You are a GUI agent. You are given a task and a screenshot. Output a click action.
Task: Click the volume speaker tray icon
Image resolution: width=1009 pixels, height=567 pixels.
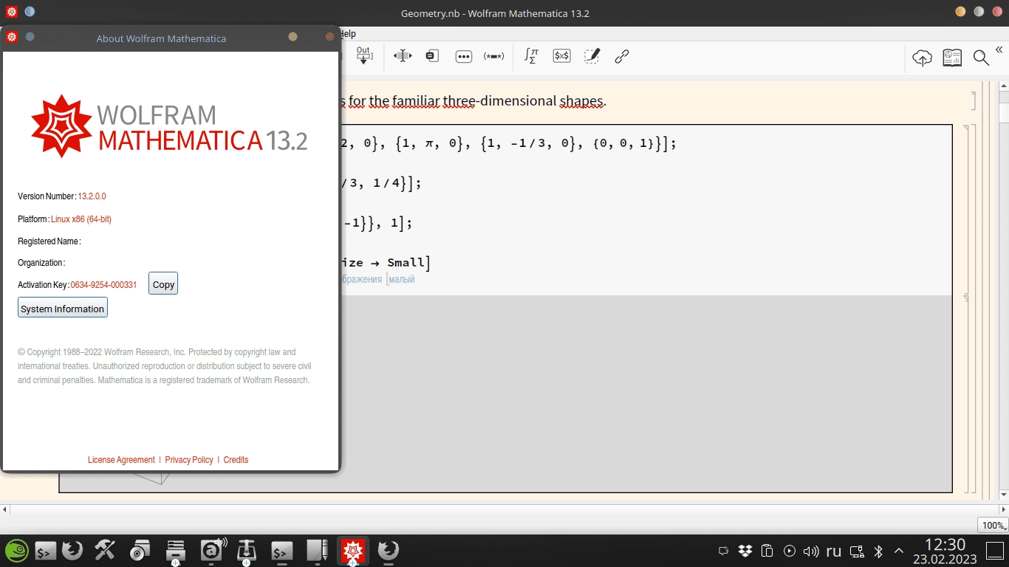(811, 551)
